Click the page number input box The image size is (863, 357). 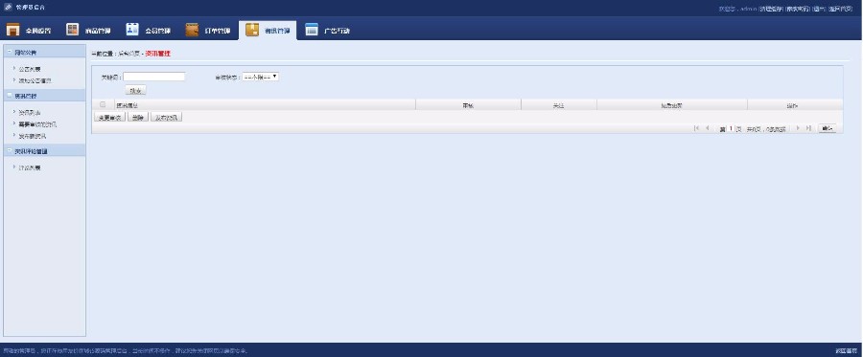731,128
